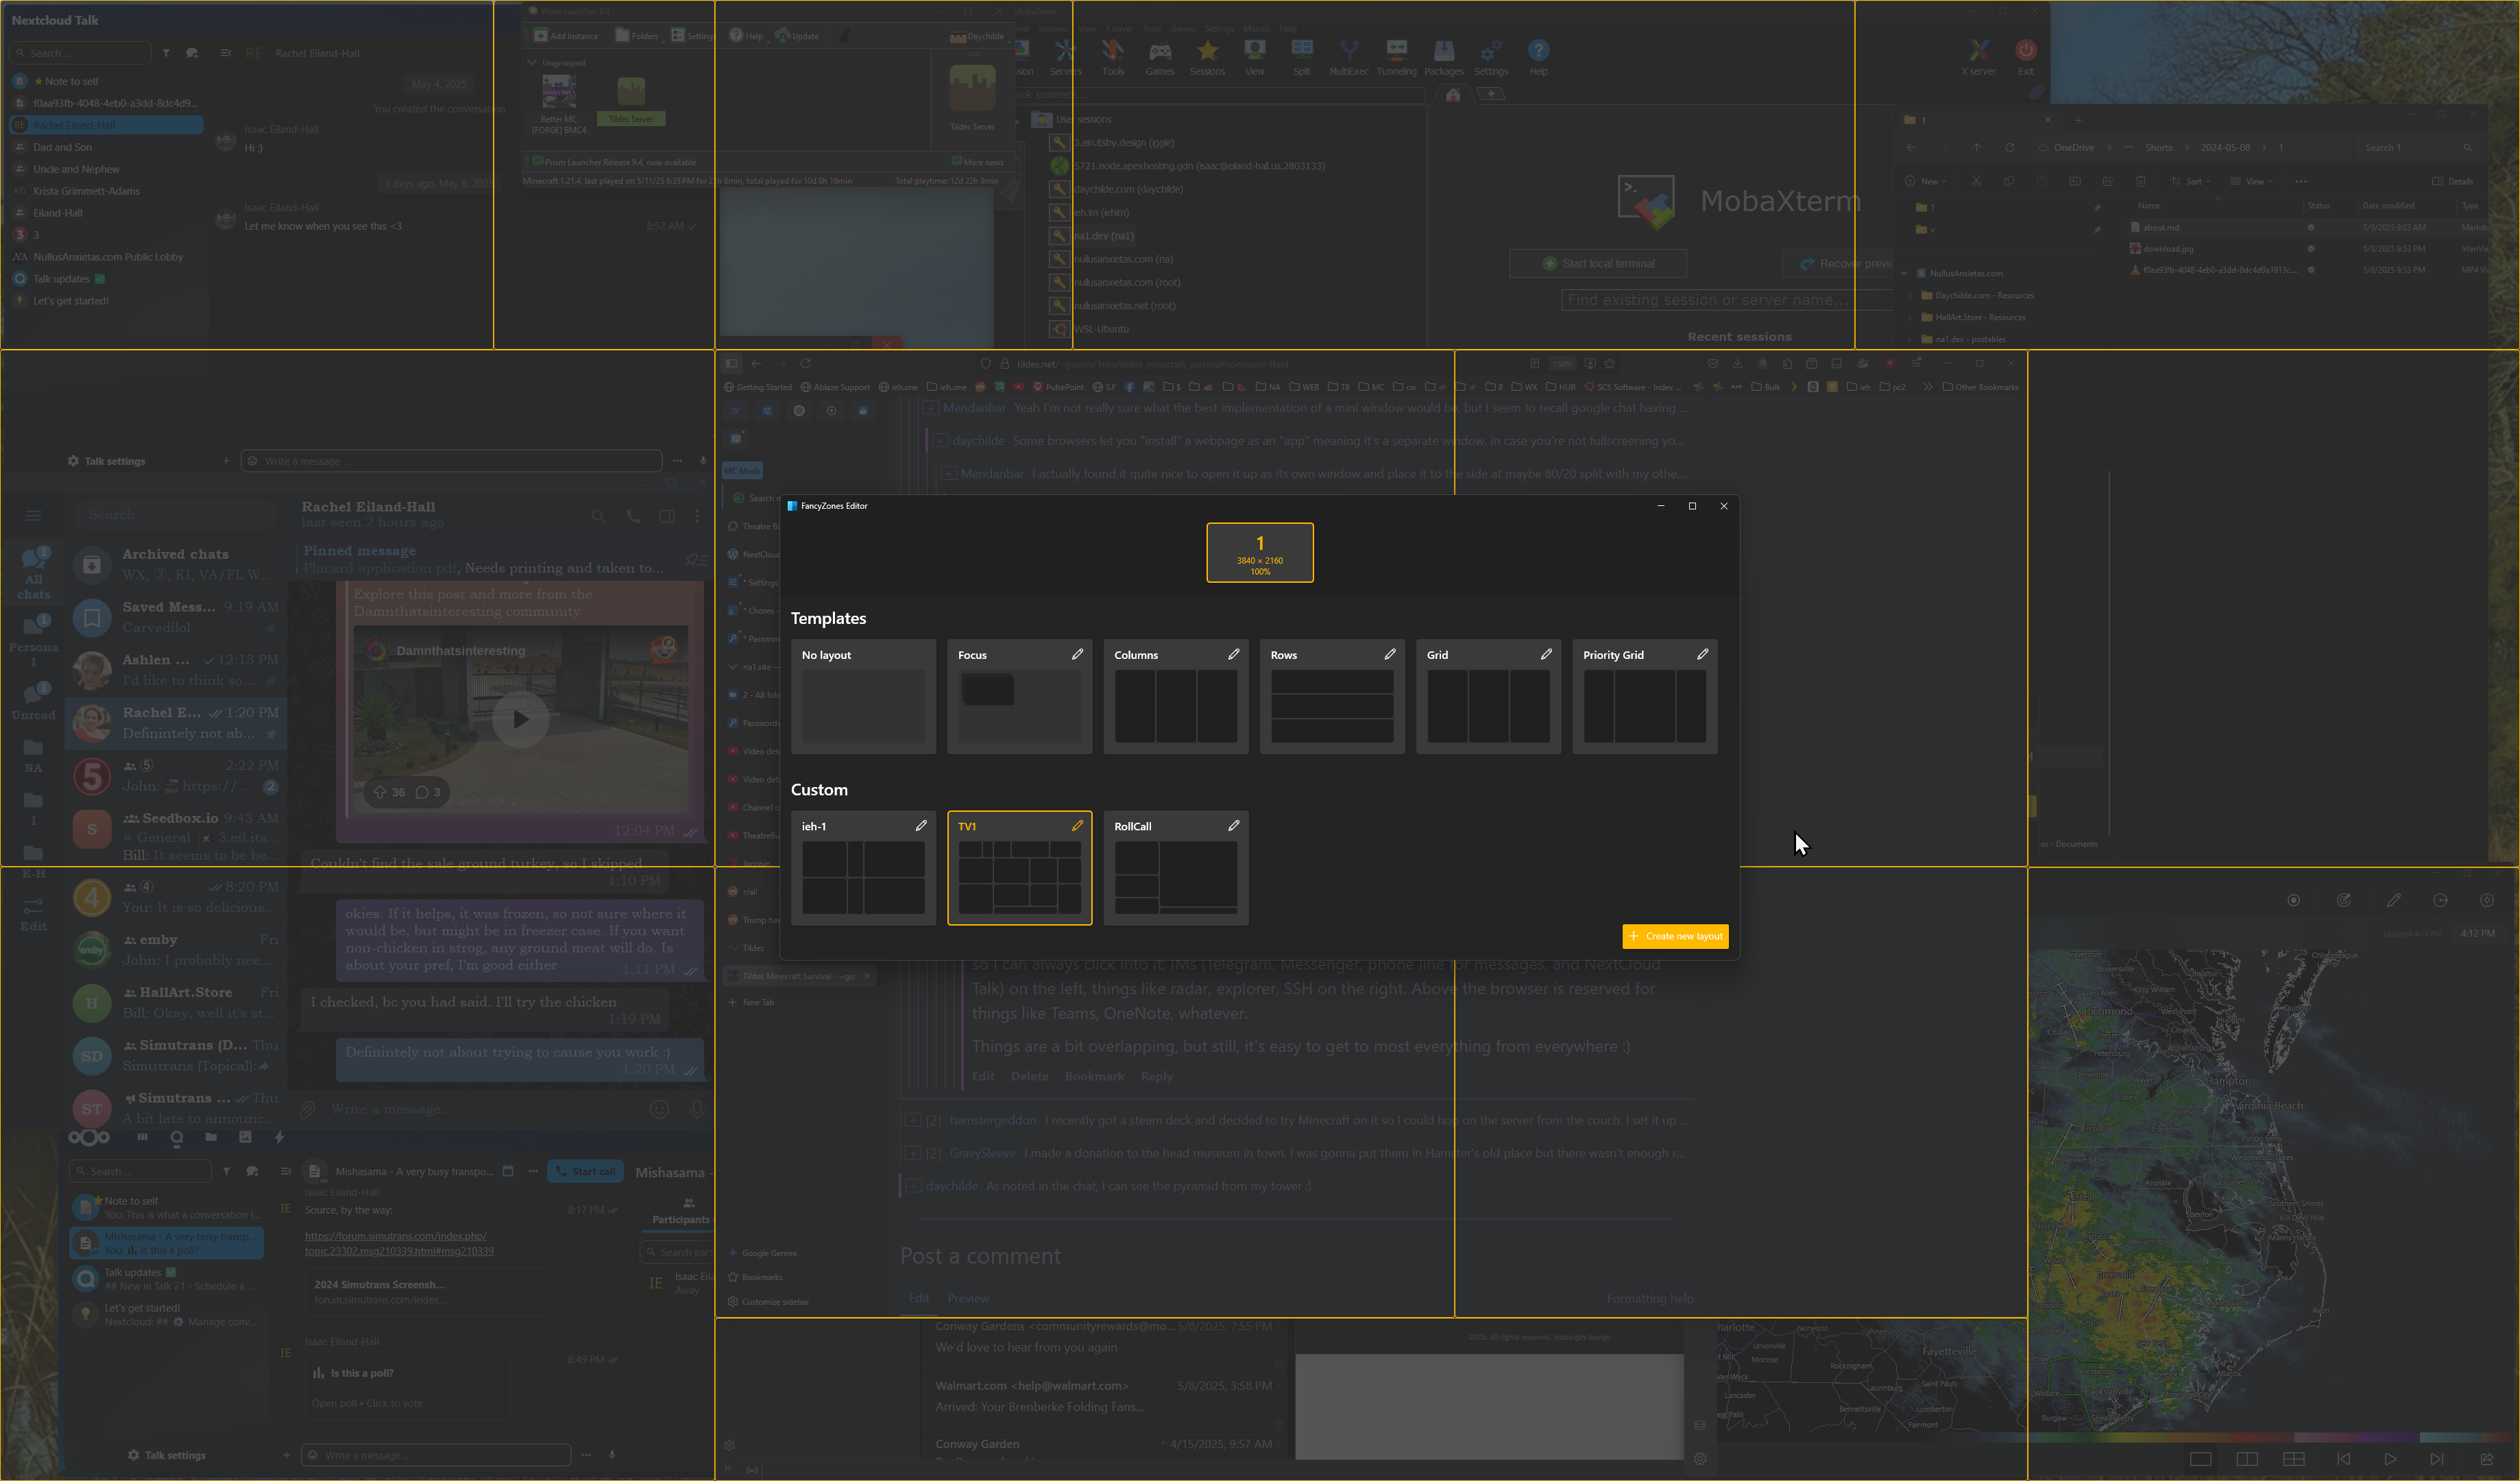Open the New dropdown in File Explorer
Screen dimensions: 2520x1481
[1925, 181]
